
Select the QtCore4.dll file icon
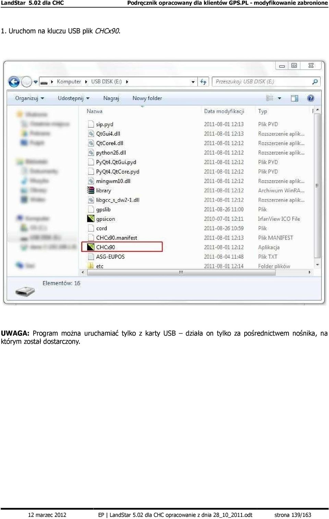click(91, 143)
